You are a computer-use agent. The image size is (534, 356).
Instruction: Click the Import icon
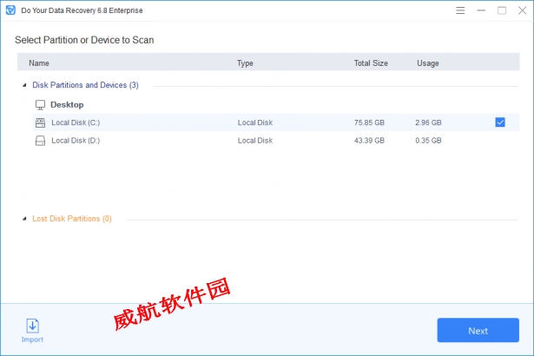pyautogui.click(x=33, y=326)
